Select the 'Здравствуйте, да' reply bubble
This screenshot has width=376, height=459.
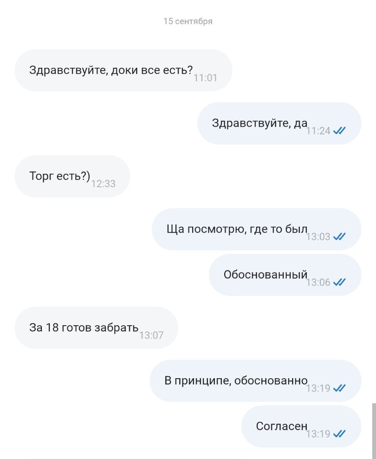click(259, 123)
